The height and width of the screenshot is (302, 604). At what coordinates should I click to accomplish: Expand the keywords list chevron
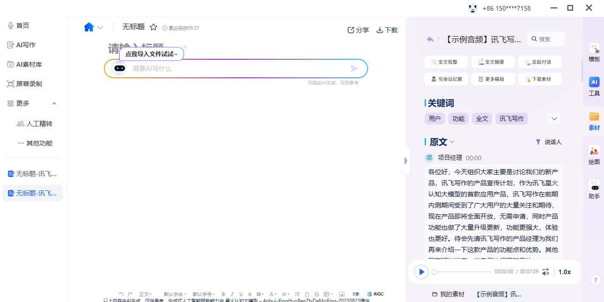554,119
